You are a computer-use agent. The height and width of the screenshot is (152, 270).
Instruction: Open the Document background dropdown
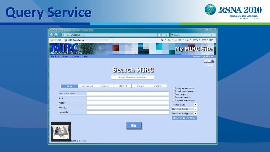(x=184, y=114)
